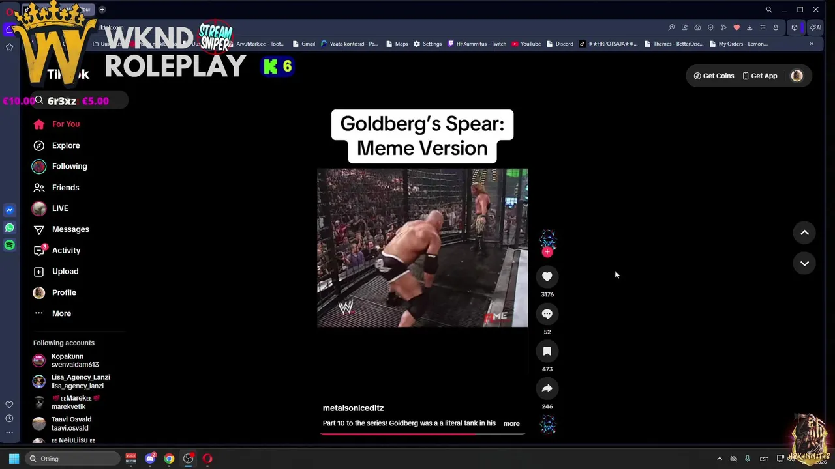Viewport: 835px width, 469px height.
Task: Open Opera downloads arrow icon
Action: (x=750, y=27)
